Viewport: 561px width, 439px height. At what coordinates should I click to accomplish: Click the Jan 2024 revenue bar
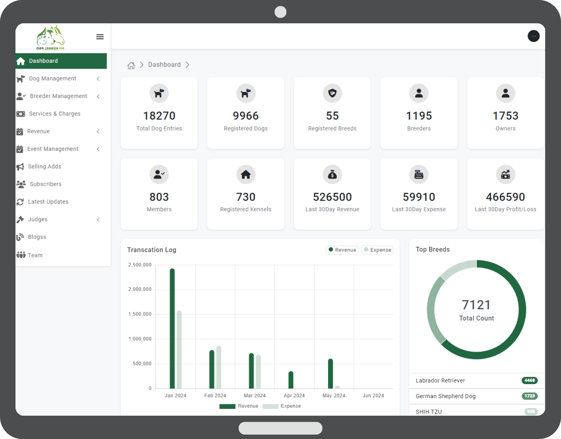point(172,328)
